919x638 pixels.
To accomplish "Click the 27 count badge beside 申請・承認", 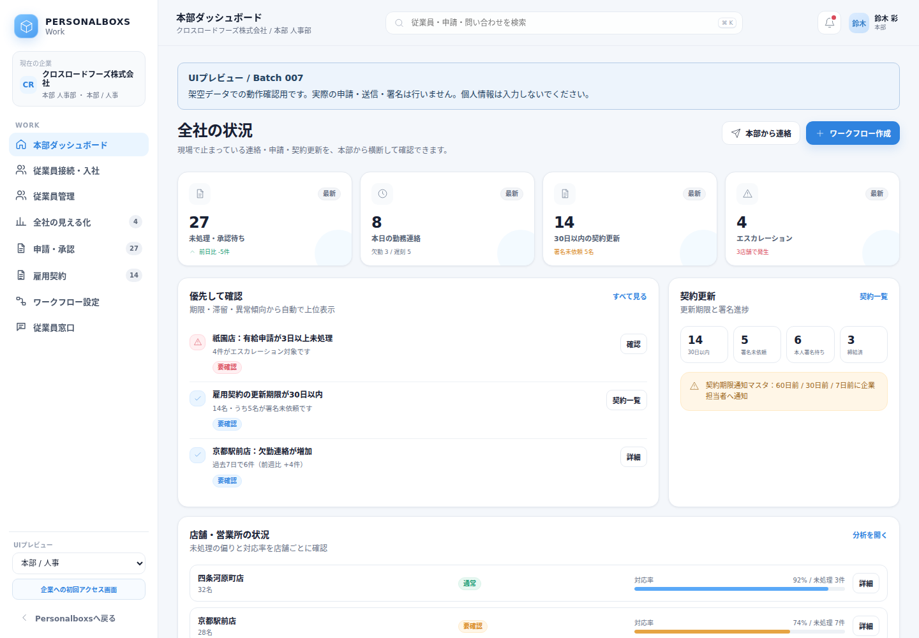I will click(x=133, y=249).
